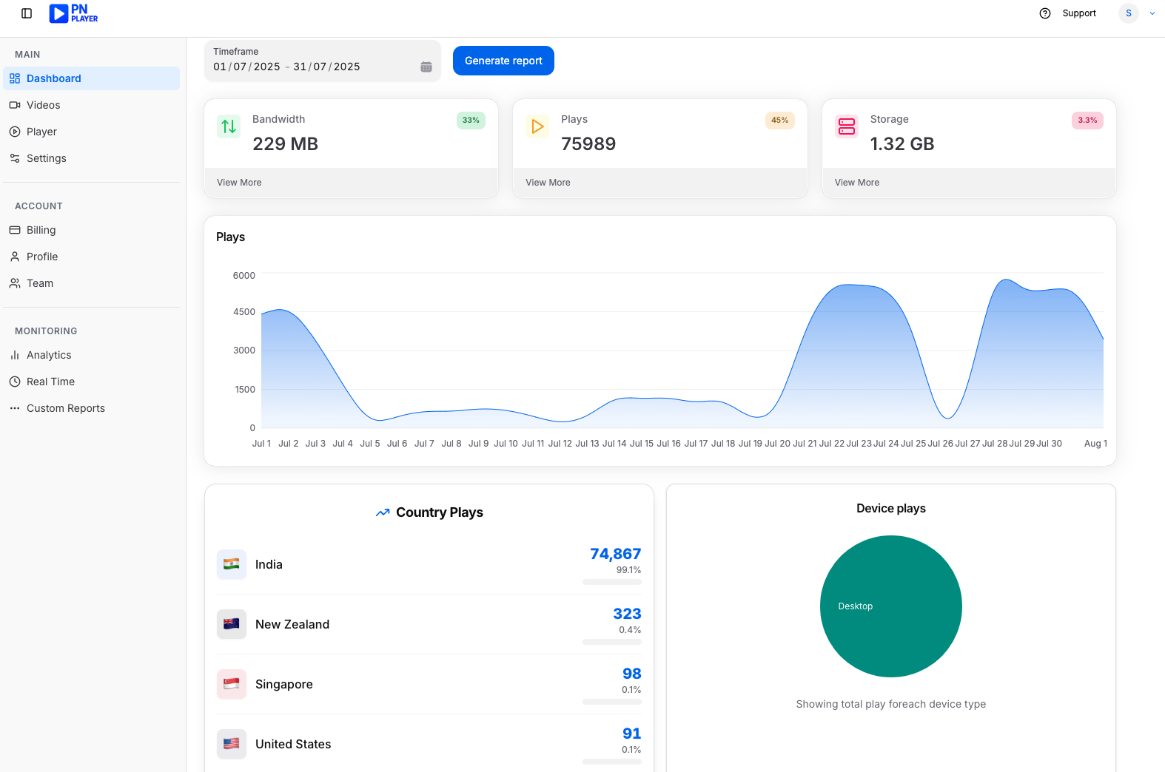Click the Generate report button
The image size is (1165, 772).
pyautogui.click(x=503, y=61)
